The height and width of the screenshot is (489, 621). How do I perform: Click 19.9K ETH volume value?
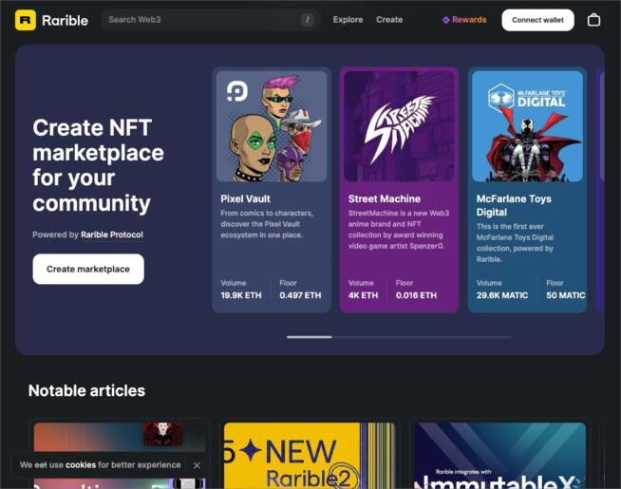click(241, 295)
